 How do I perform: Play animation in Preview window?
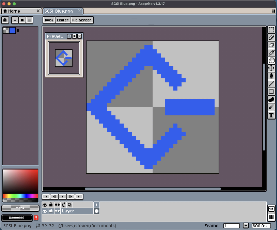74,36
